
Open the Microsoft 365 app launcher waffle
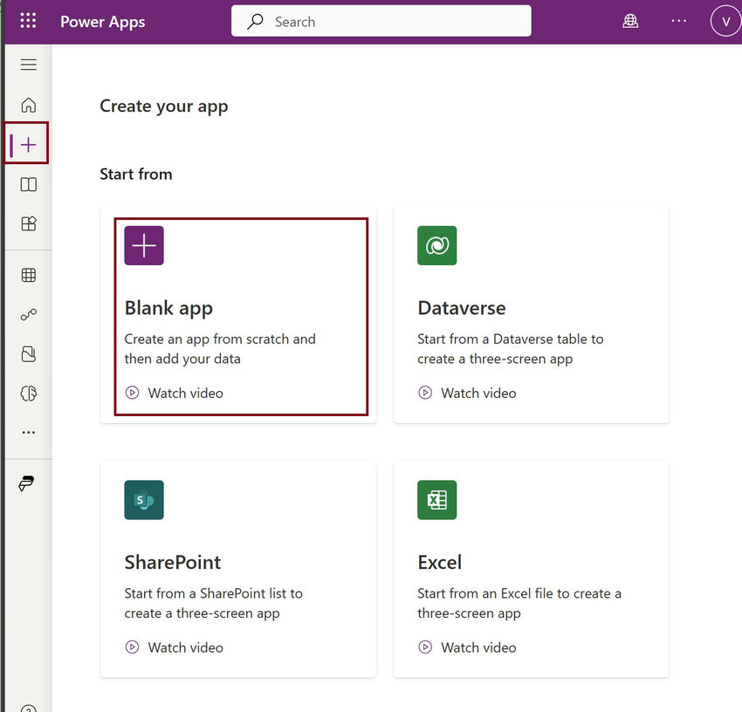point(27,20)
